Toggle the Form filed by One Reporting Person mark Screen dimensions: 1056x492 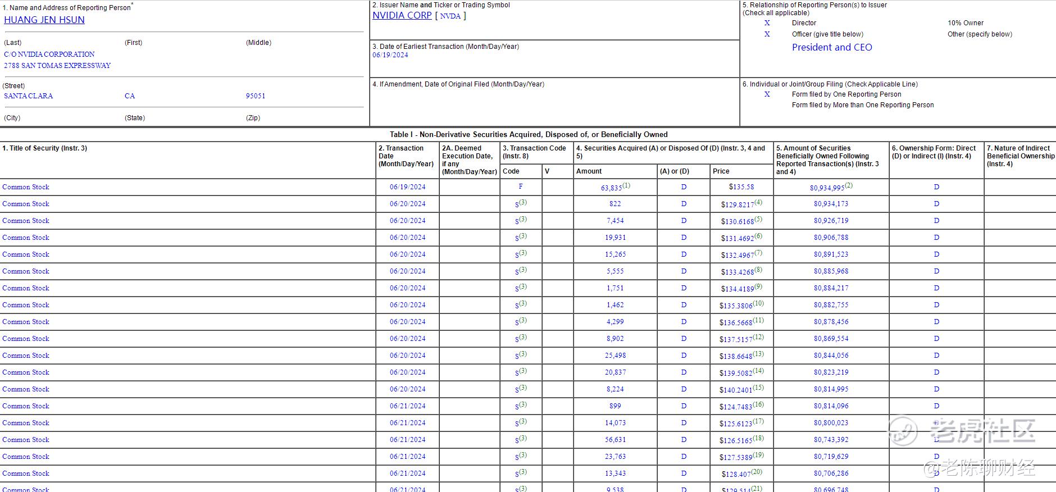[767, 94]
